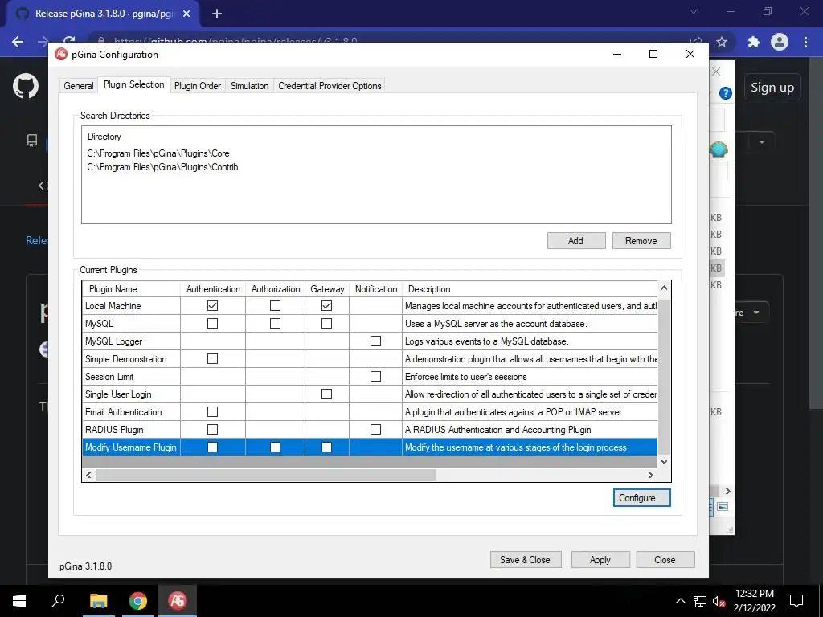Click Chrome extensions puzzle icon

(x=754, y=42)
